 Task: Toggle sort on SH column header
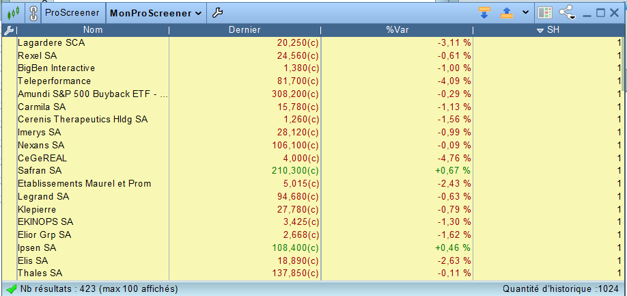tap(548, 30)
